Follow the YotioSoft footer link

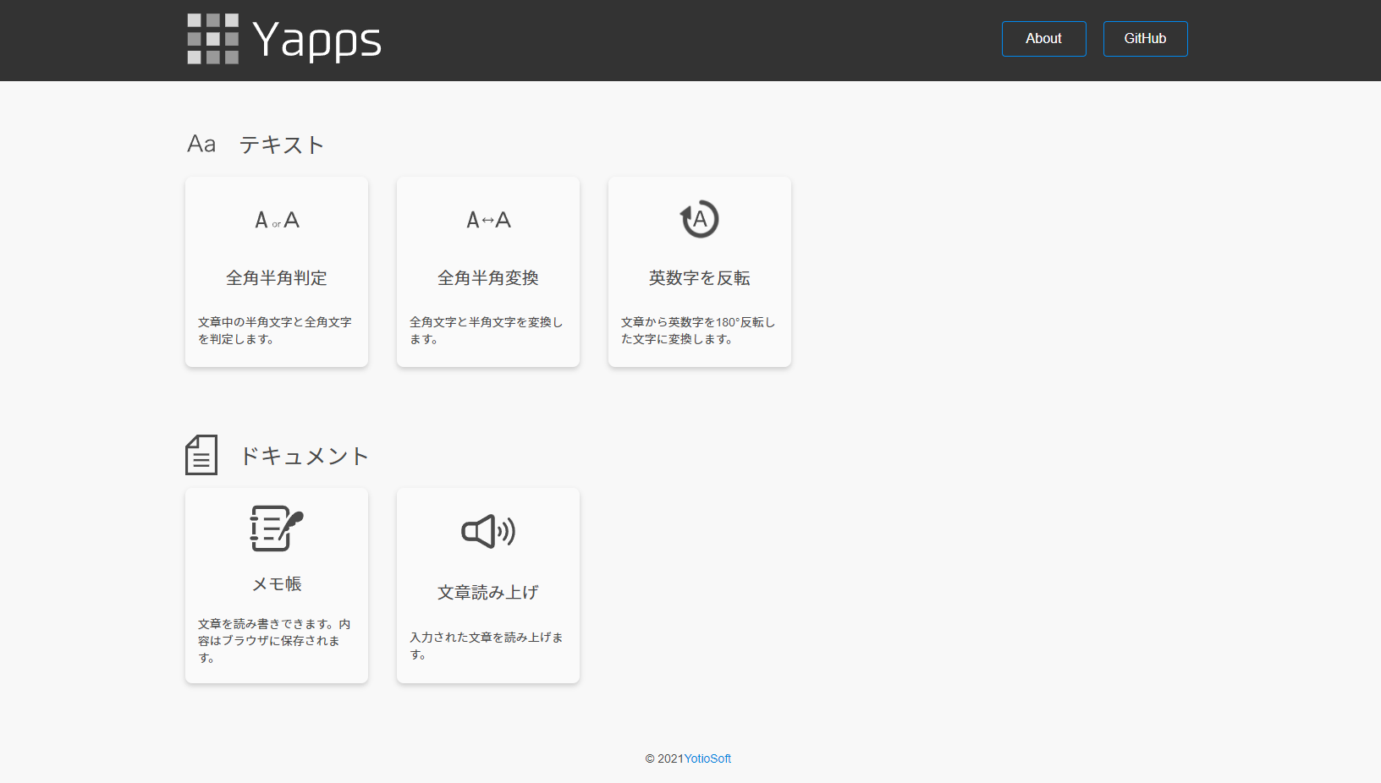tap(707, 758)
